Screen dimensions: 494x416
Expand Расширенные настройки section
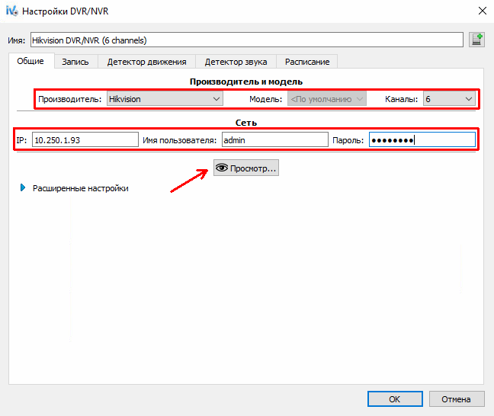tap(75, 188)
